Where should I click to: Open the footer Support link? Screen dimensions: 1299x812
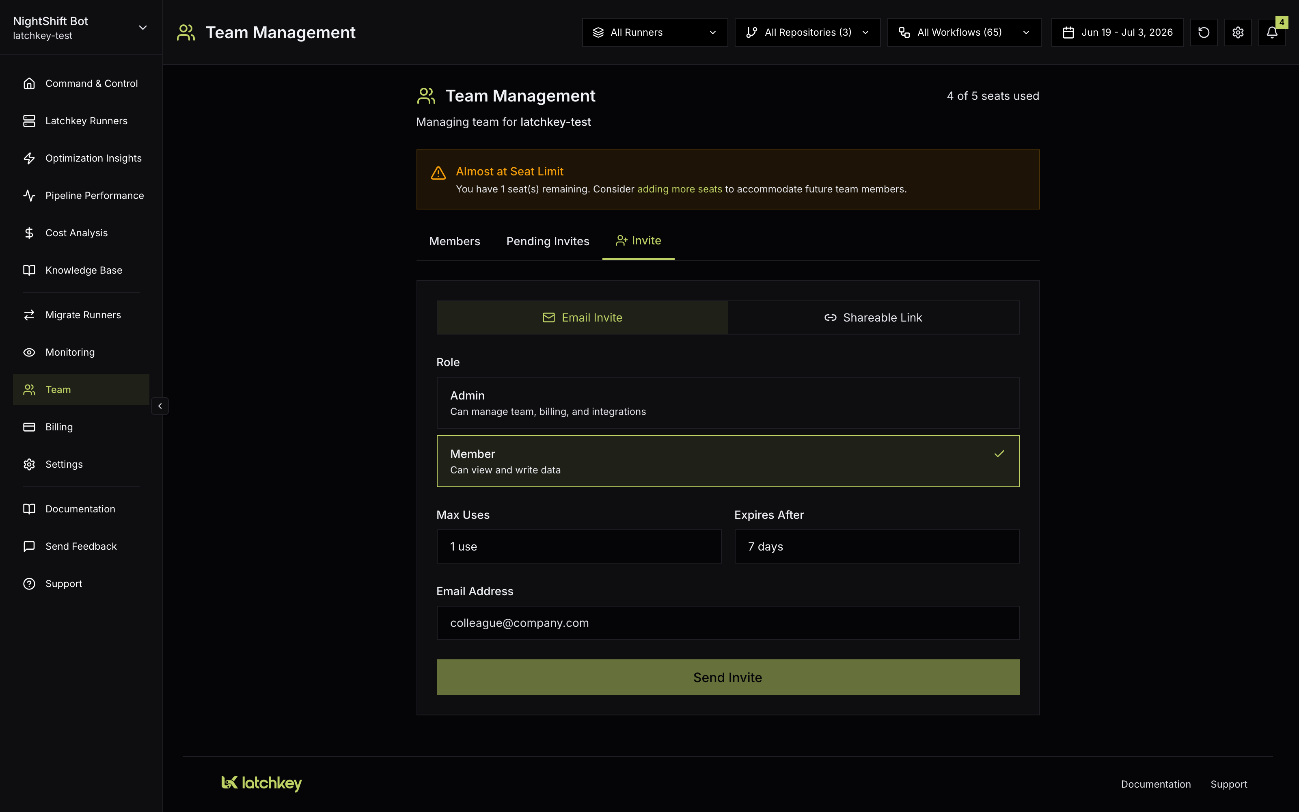[x=1229, y=784]
